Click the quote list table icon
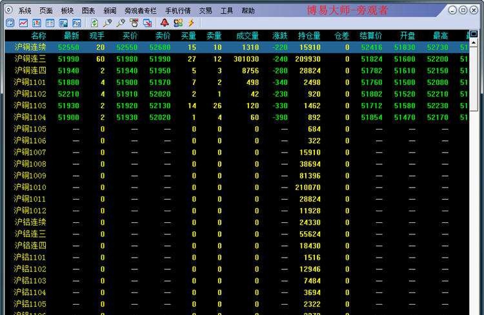The width and height of the screenshot is (484, 315). coord(50,23)
